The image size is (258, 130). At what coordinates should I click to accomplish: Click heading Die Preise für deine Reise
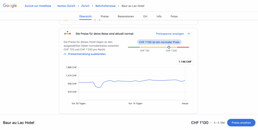(x=105, y=34)
